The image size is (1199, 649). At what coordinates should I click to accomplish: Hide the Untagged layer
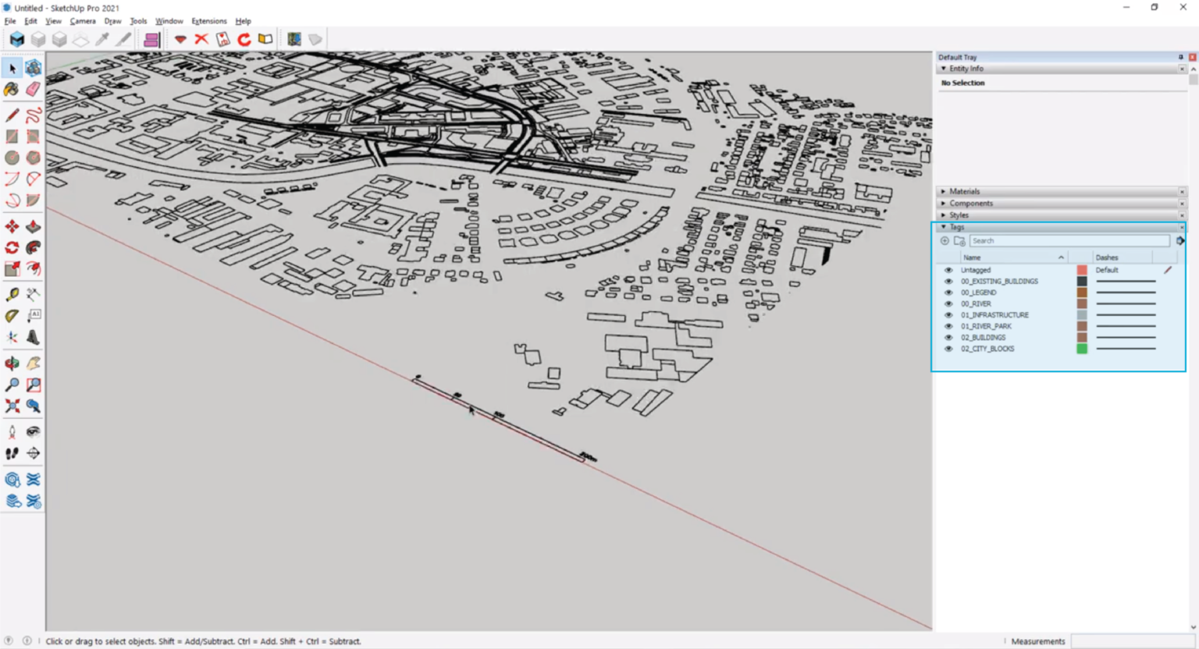click(x=948, y=270)
